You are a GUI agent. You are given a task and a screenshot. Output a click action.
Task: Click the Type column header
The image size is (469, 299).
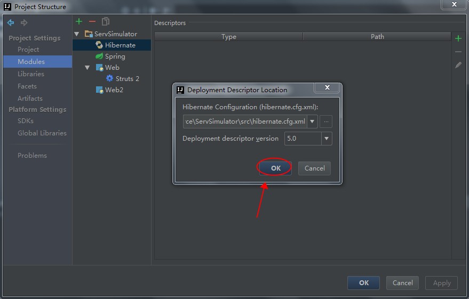(229, 36)
